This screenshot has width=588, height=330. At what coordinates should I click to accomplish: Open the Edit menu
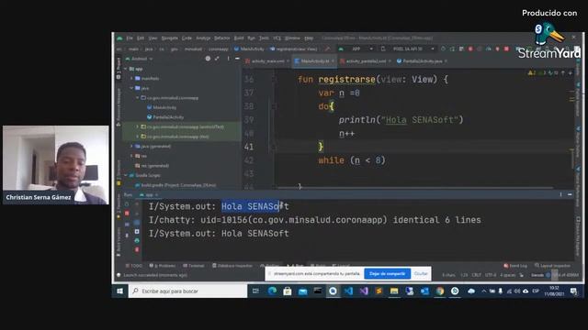tap(141, 38)
